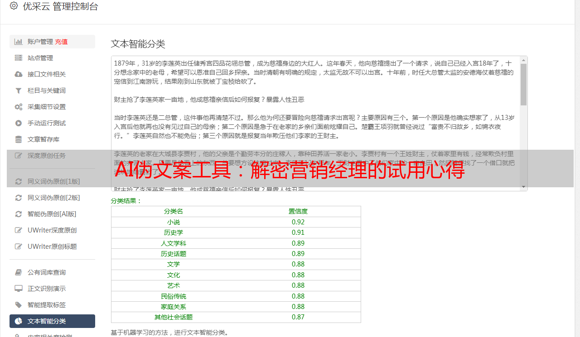580x337 pixels.
Task: Open UWriter深度原创 page
Action: click(52, 230)
